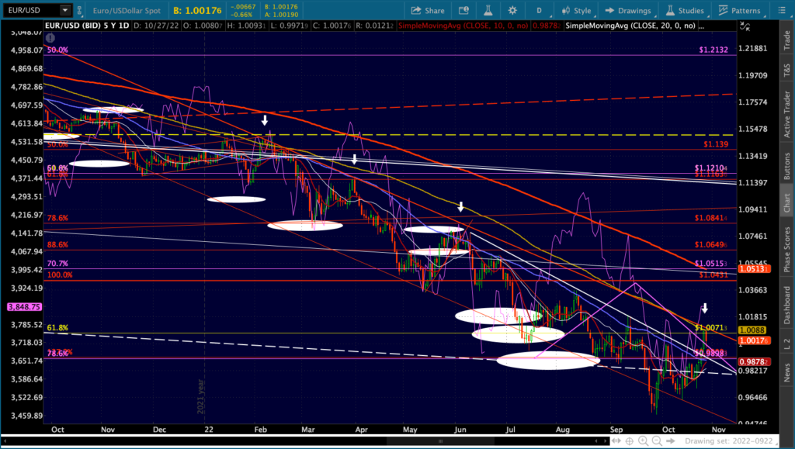
Task: Click the crosshair pan icon
Action: click(630, 441)
